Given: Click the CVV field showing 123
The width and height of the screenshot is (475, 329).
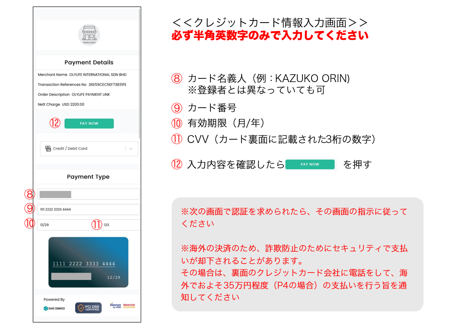Looking at the screenshot, I should coord(121,225).
